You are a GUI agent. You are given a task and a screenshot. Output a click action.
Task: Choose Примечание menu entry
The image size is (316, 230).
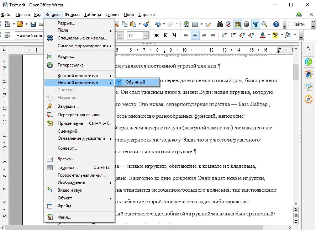(x=79, y=123)
